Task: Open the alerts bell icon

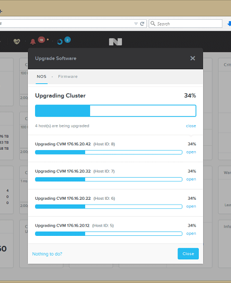Action: (x=33, y=42)
